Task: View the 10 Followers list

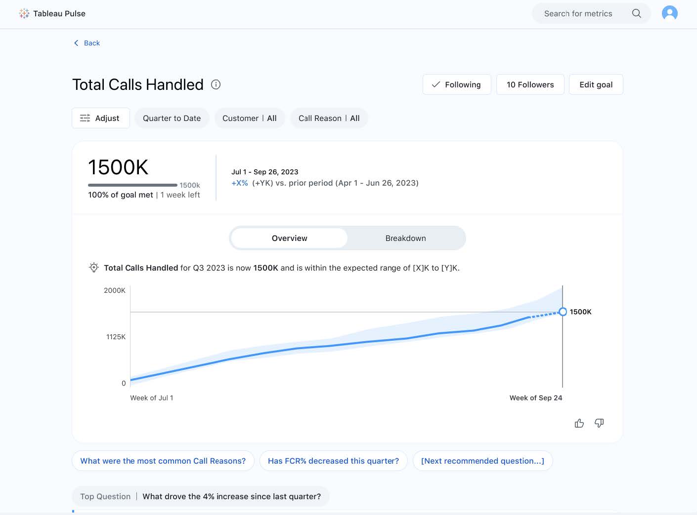Action: pyautogui.click(x=530, y=84)
